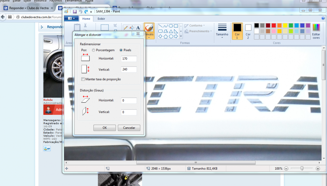Screen dimensions: 327x186
Task: Open the Preenchimento fill dropdown
Action: click(x=198, y=31)
